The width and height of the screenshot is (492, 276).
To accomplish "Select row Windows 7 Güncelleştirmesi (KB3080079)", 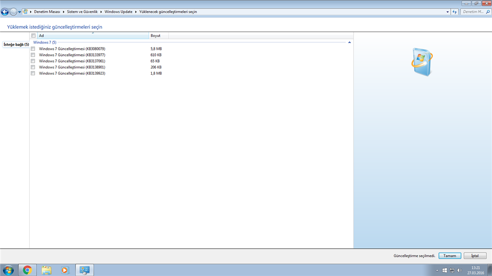I will (x=72, y=49).
